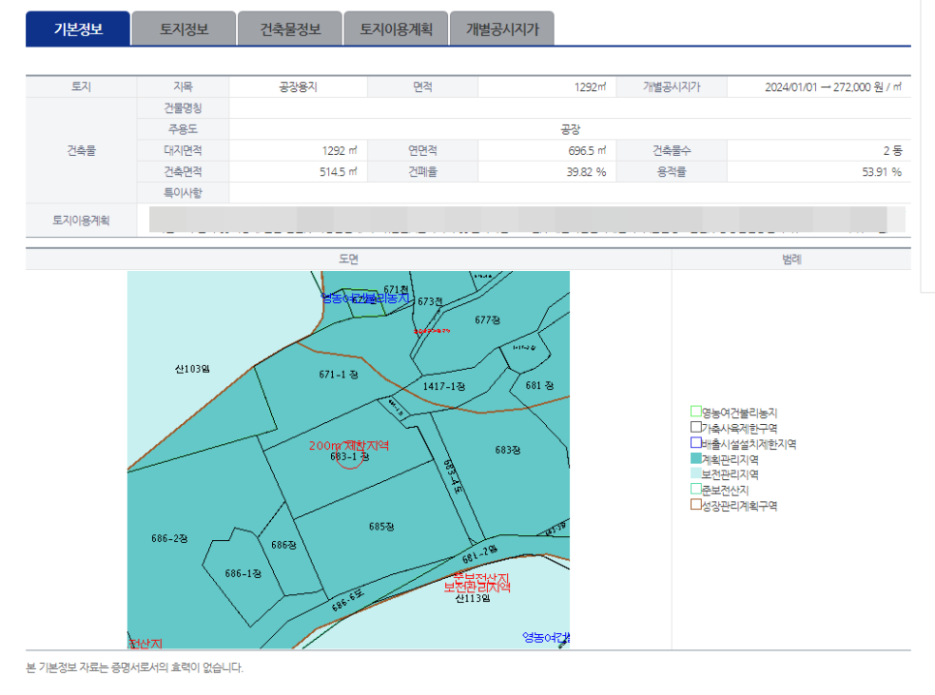The height and width of the screenshot is (695, 935).
Task: Open the 개별공시지가 tab
Action: pyautogui.click(x=502, y=29)
